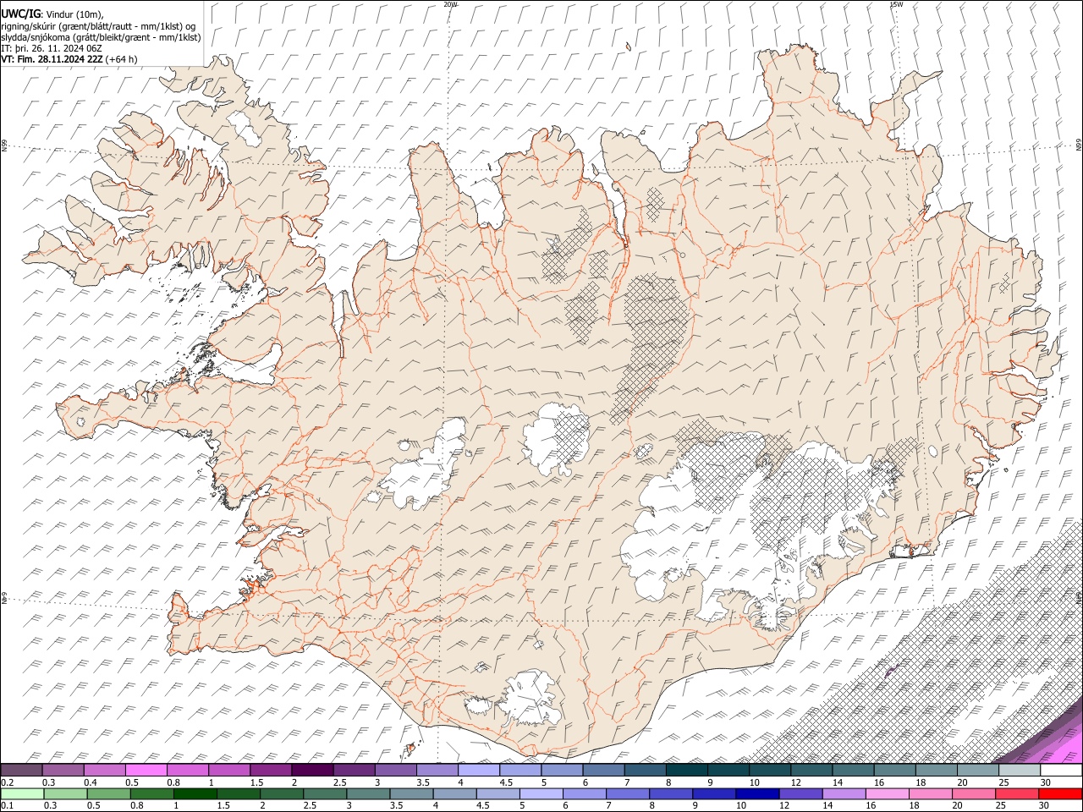Select the 'slydda/snjókoma' legend description line
The image size is (1083, 812).
click(101, 37)
